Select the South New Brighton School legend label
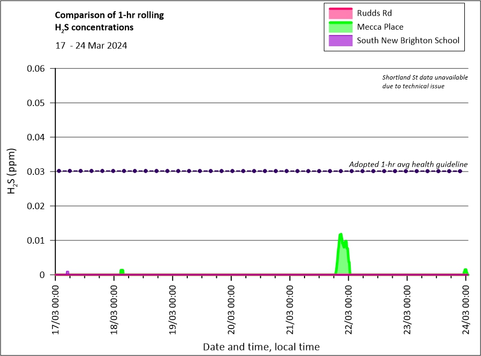The width and height of the screenshot is (481, 356). point(408,40)
